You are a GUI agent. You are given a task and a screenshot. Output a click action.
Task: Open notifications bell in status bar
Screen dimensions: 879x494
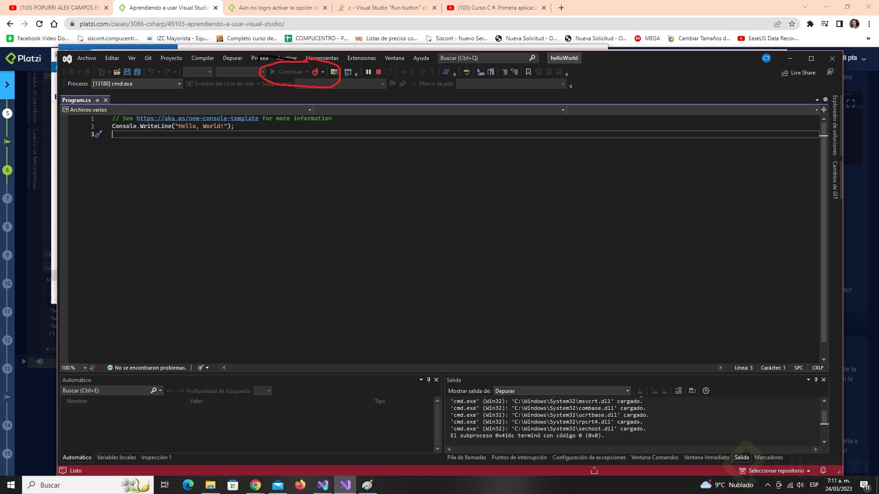pyautogui.click(x=823, y=470)
